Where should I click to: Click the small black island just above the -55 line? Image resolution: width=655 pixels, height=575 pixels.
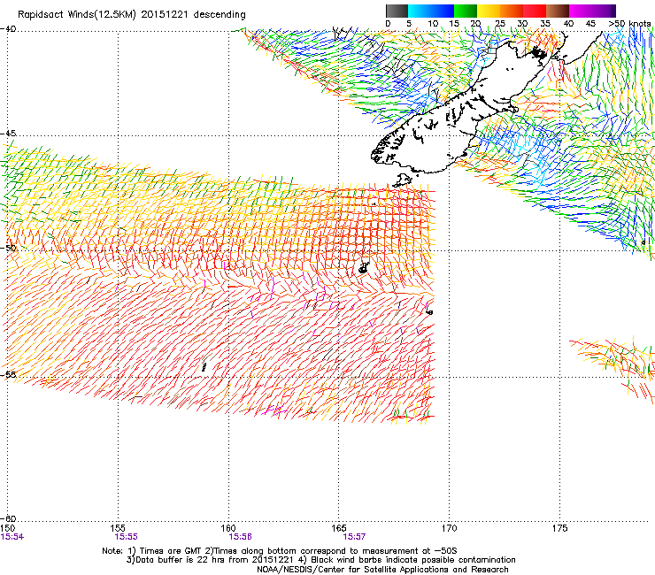click(x=204, y=367)
